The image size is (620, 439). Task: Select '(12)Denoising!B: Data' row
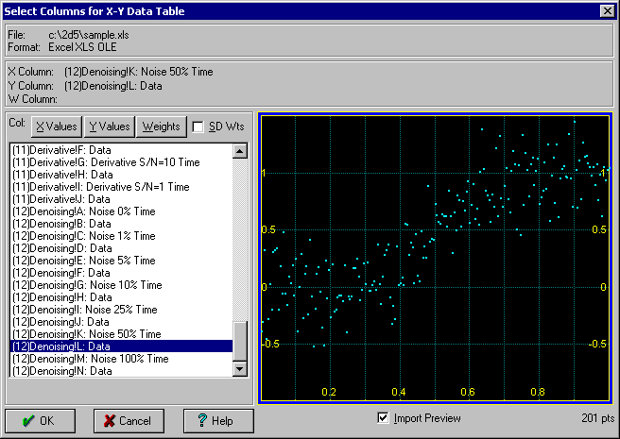point(121,224)
